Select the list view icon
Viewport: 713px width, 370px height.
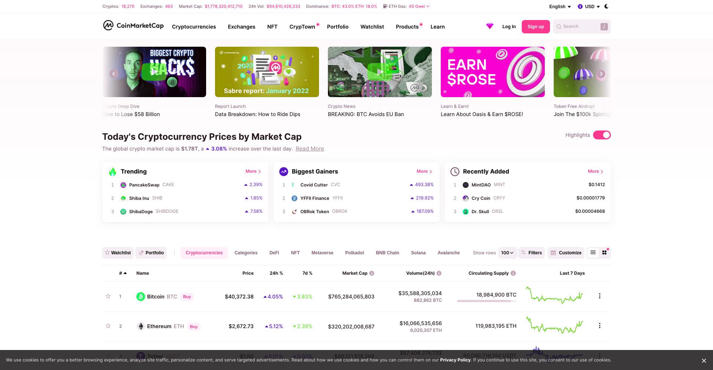(x=593, y=252)
